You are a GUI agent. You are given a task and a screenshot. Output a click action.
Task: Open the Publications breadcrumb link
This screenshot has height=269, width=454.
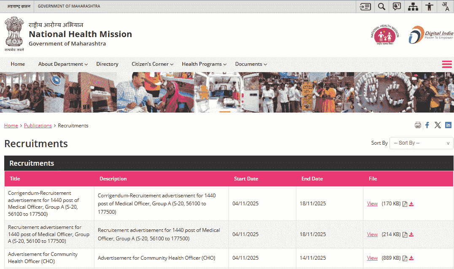(38, 125)
